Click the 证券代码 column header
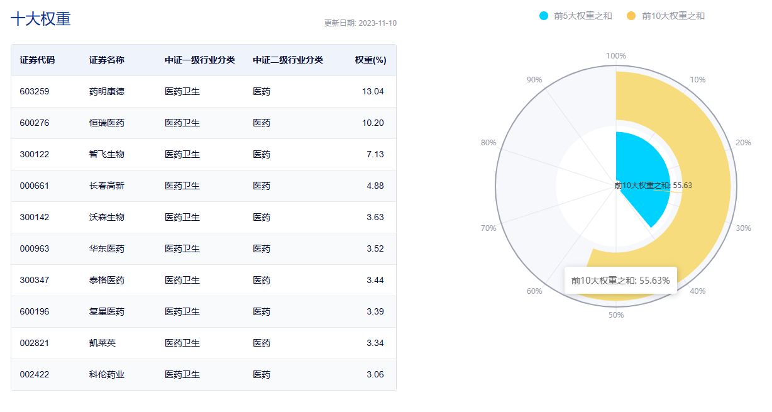 (x=37, y=60)
